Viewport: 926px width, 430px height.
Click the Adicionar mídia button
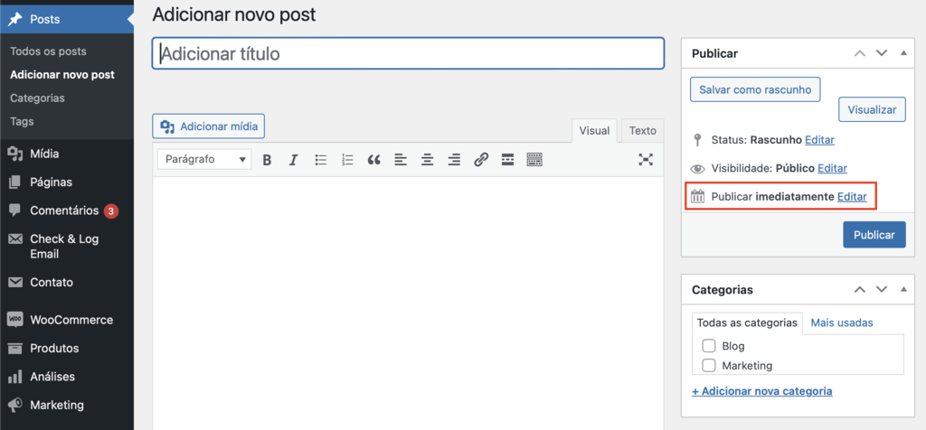209,126
